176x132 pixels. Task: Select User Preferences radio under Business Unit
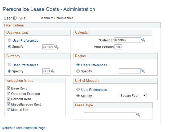pos(10,41)
